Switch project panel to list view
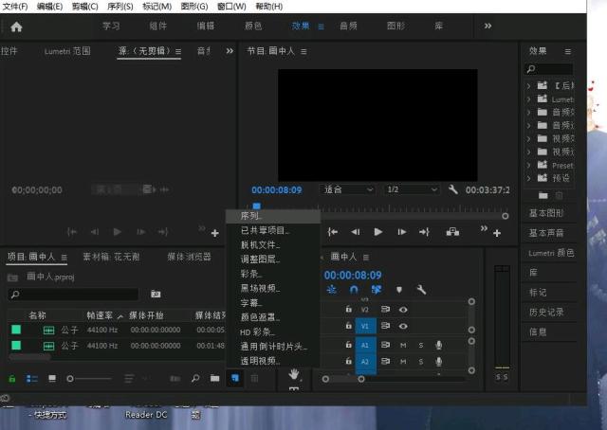Viewport: 607px width, 430px height. (31, 379)
